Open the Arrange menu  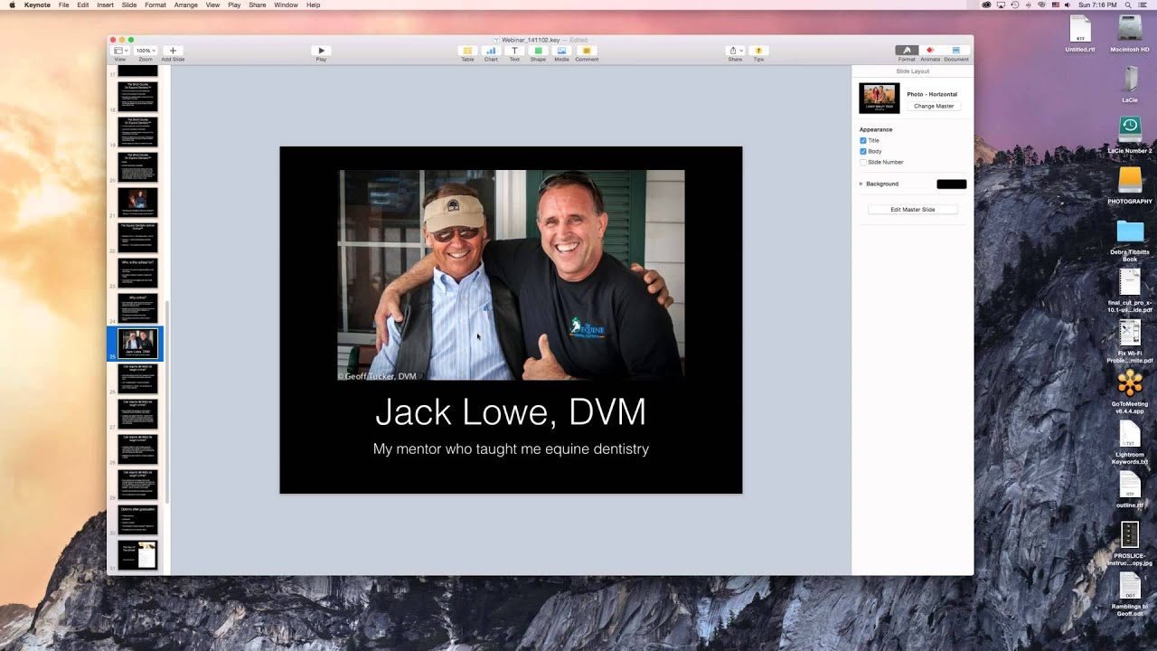click(186, 5)
